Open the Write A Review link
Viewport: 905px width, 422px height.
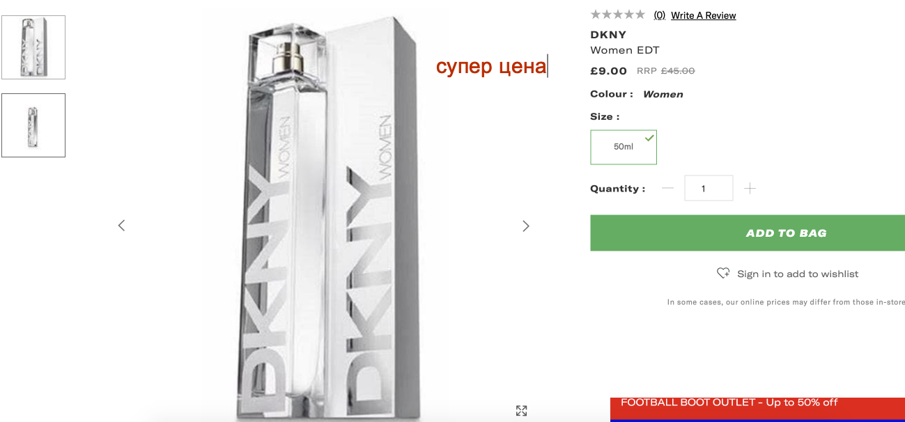(704, 15)
